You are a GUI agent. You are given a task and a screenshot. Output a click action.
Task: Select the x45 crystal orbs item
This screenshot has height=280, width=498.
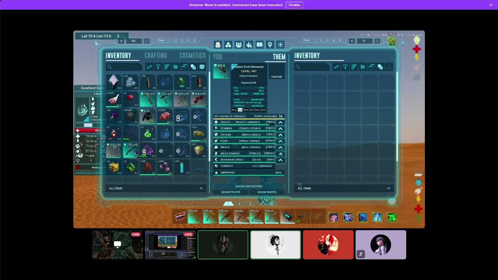click(x=131, y=82)
